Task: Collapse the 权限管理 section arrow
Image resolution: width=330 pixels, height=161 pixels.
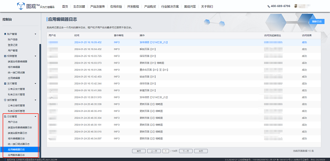Action: tap(35, 56)
